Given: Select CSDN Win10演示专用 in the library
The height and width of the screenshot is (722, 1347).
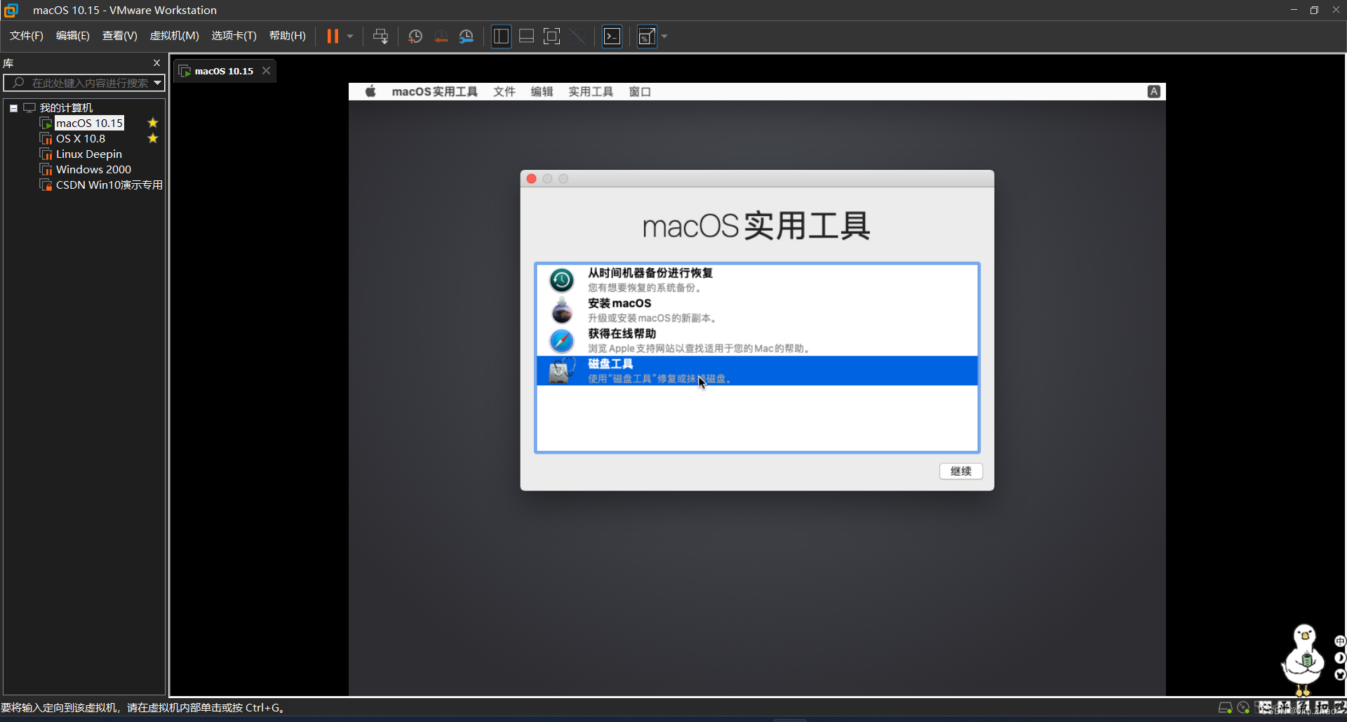Looking at the screenshot, I should 109,185.
